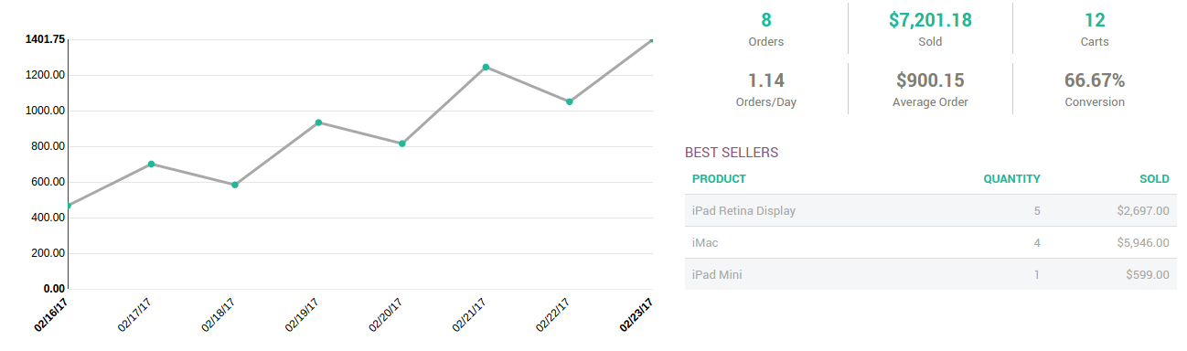The height and width of the screenshot is (351, 1187).
Task: Click the $7,201.18 Sold statistic
Action: tap(930, 29)
